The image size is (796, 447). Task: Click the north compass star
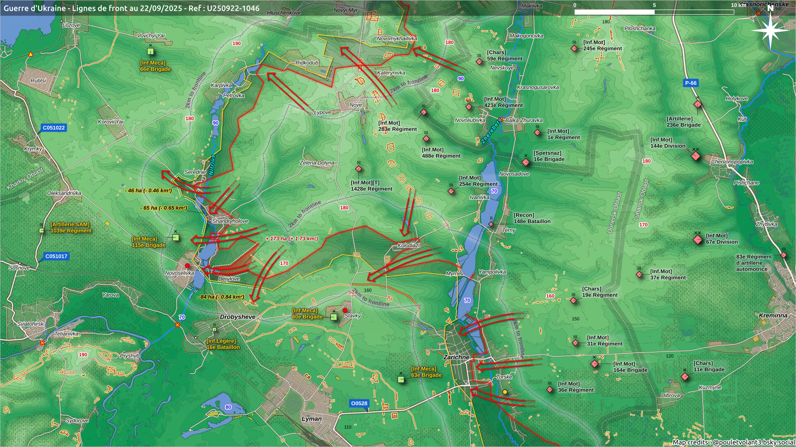(x=770, y=30)
